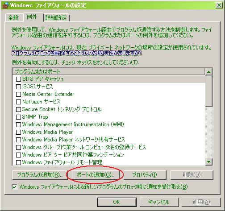Toggle the Media Center Extender checkbox
Viewport: 225px width, 211px height.
pos(18,94)
